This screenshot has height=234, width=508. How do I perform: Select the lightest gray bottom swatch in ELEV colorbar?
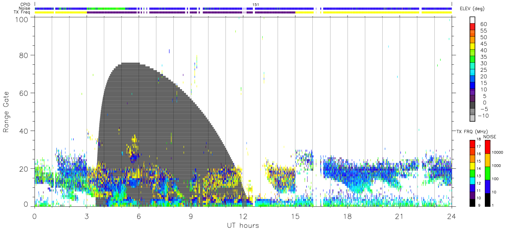472,118
